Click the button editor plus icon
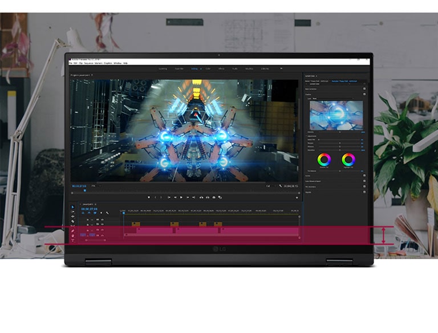Viewport: 438px width, 333px height. click(297, 197)
